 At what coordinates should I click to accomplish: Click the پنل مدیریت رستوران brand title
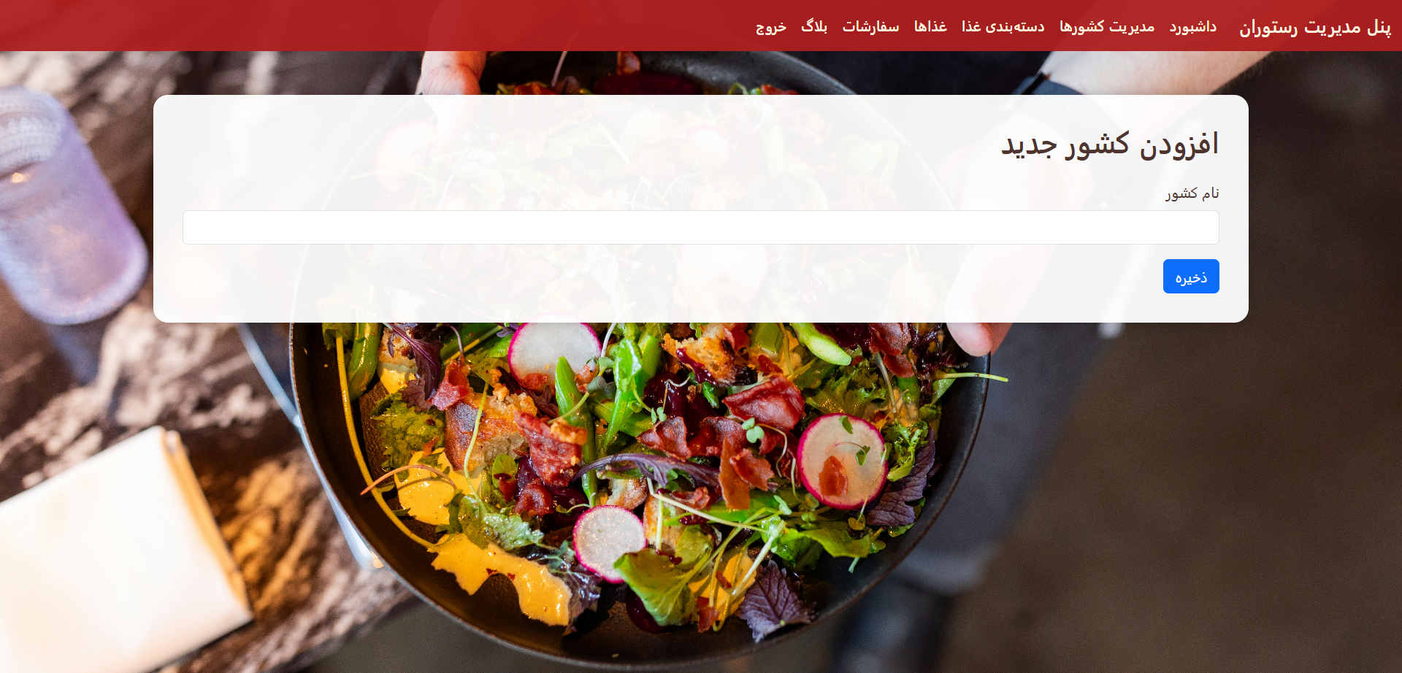point(1315,26)
